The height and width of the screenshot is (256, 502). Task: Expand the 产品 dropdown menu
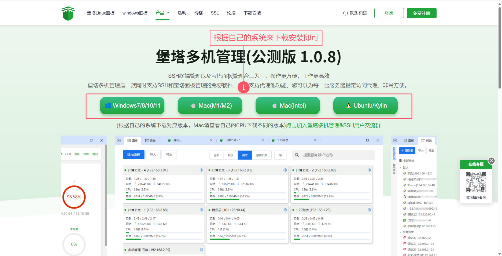[163, 13]
